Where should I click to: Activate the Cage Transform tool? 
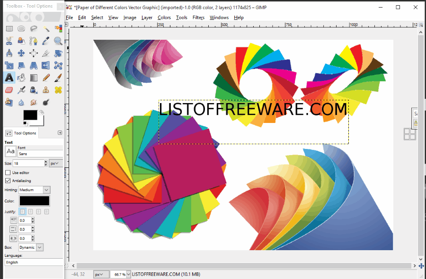pyautogui.click(x=58, y=65)
